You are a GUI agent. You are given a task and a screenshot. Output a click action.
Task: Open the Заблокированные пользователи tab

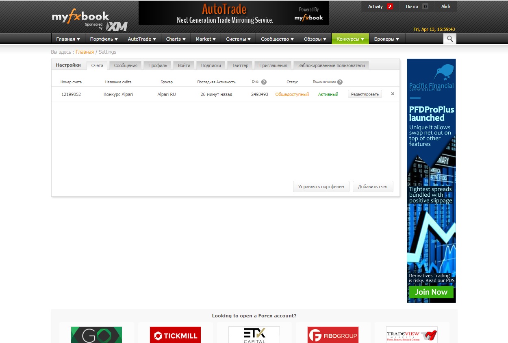pos(331,65)
